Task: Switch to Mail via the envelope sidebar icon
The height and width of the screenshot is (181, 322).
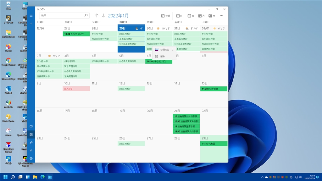Action: tap(31, 126)
